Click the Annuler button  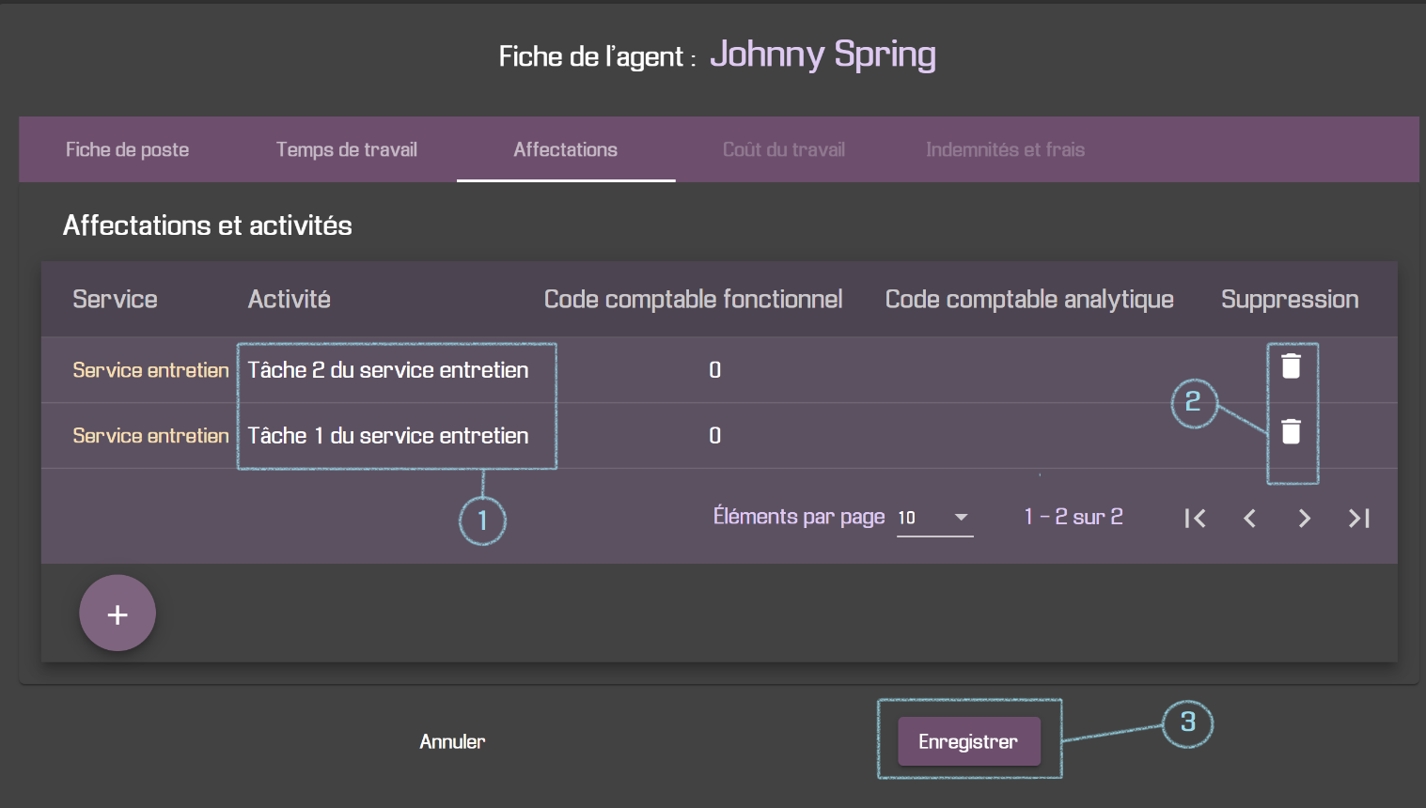coord(452,741)
